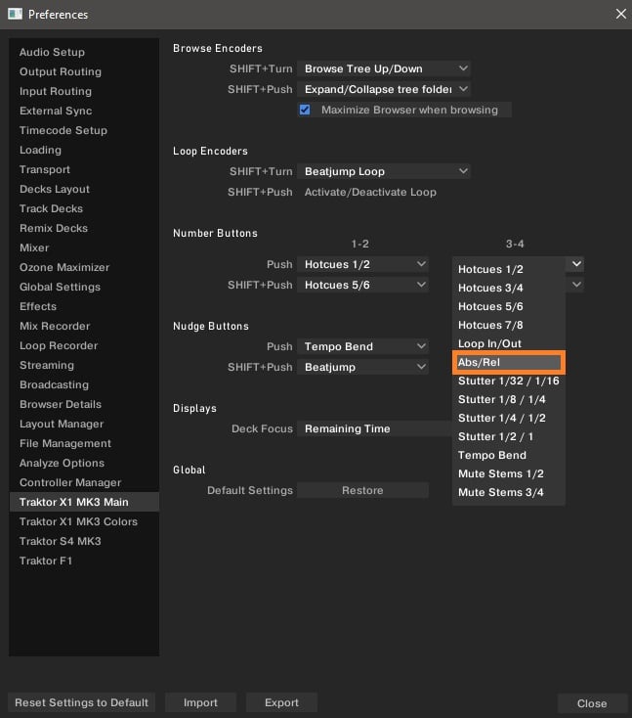Open Effects preferences page
Screen dimensions: 632x718
tap(84, 307)
